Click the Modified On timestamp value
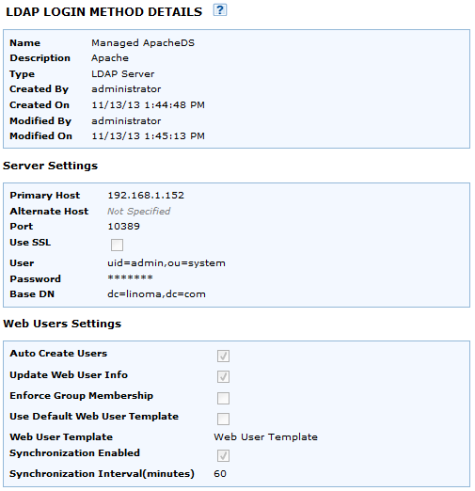This screenshot has width=475, height=491. (x=148, y=135)
